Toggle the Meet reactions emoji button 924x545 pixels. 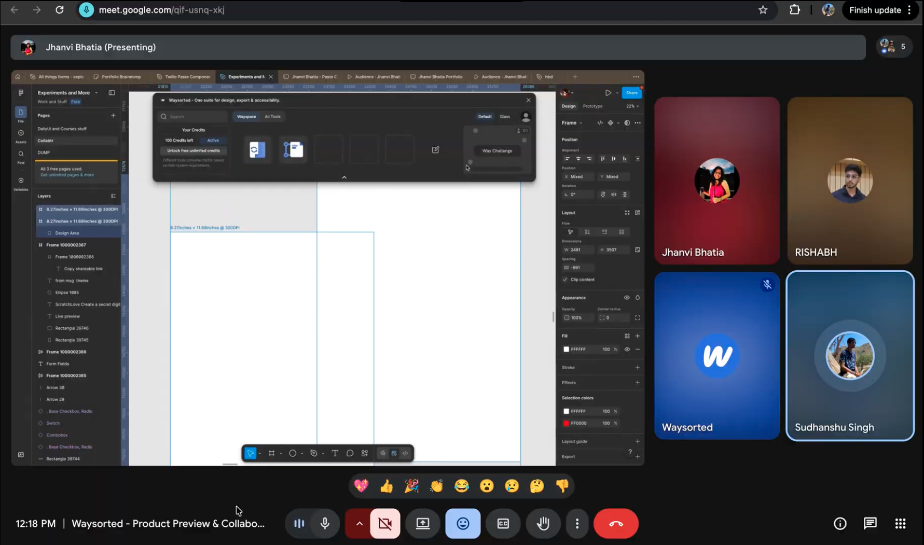463,524
